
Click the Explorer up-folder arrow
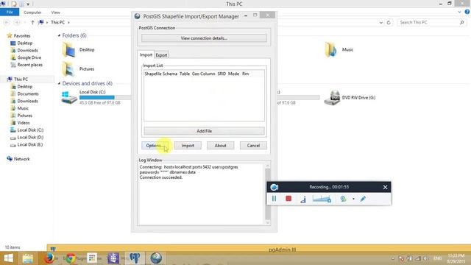[x=32, y=22]
